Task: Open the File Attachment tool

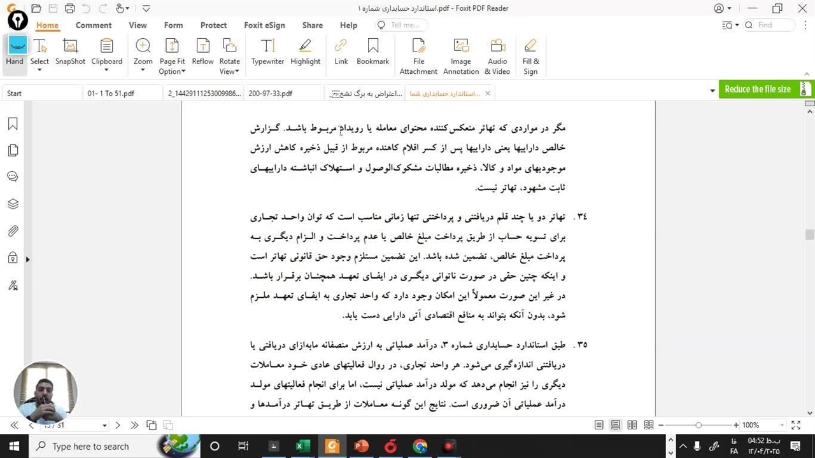Action: click(x=418, y=57)
